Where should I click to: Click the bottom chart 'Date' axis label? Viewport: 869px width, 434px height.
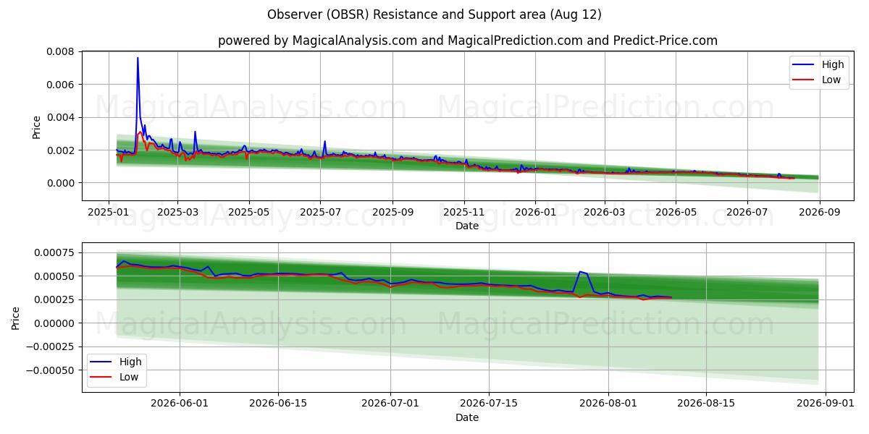tap(467, 417)
